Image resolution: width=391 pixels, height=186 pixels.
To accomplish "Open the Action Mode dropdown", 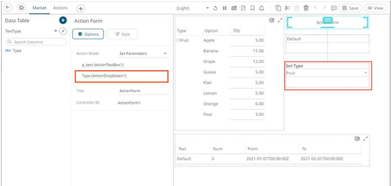I will 143,54.
